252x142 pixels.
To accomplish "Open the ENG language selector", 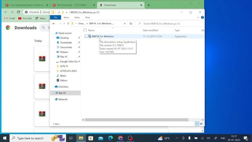I will (x=223, y=138).
